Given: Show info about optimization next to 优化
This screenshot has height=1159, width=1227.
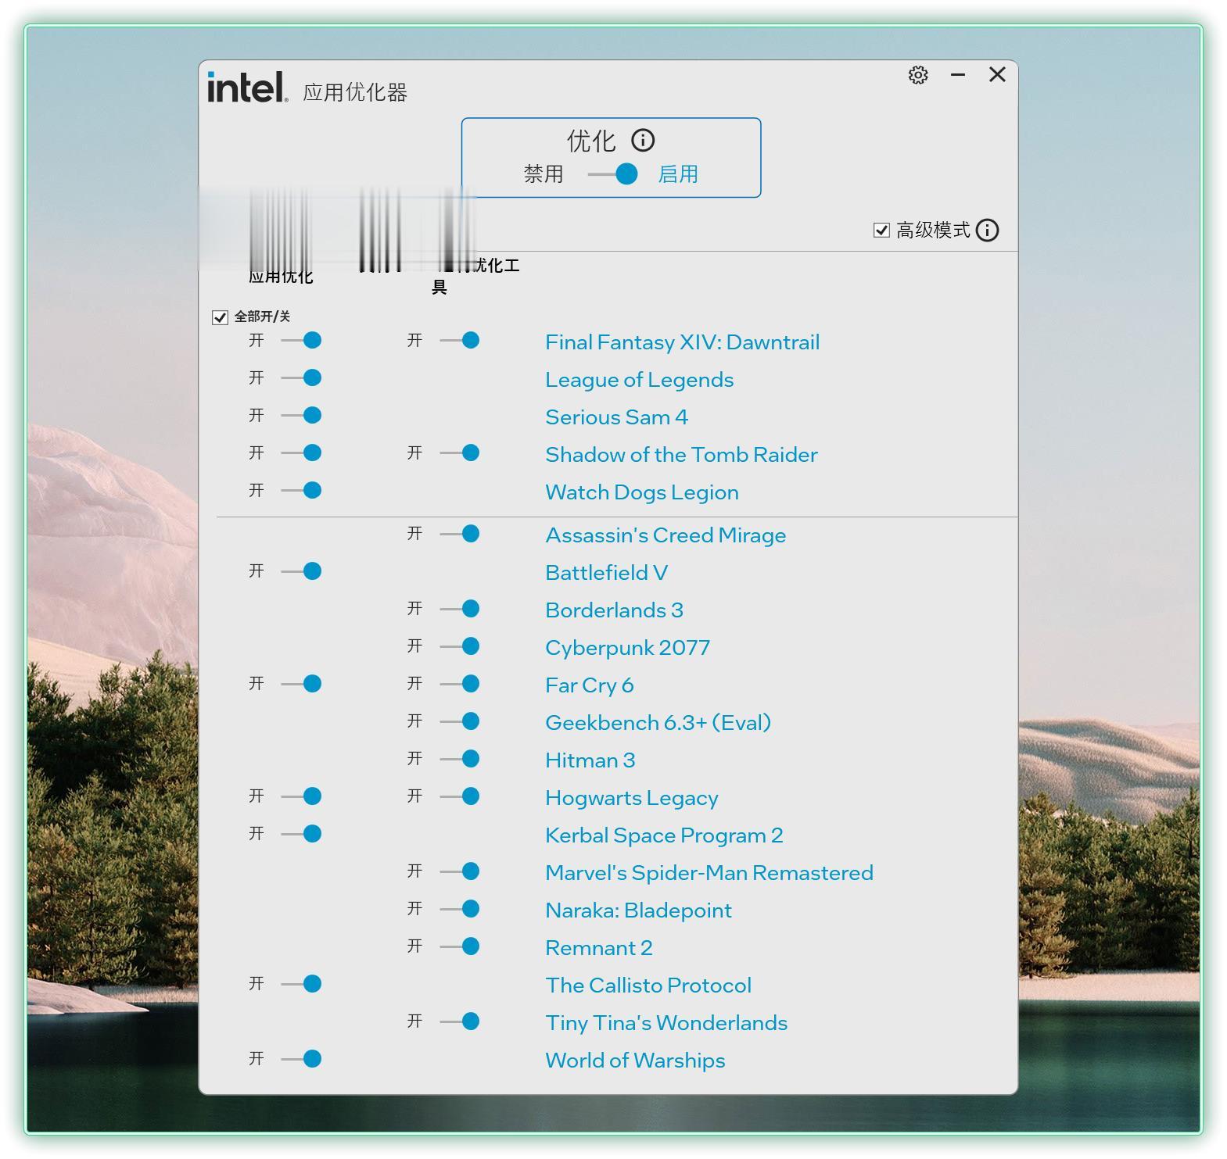Looking at the screenshot, I should (643, 141).
